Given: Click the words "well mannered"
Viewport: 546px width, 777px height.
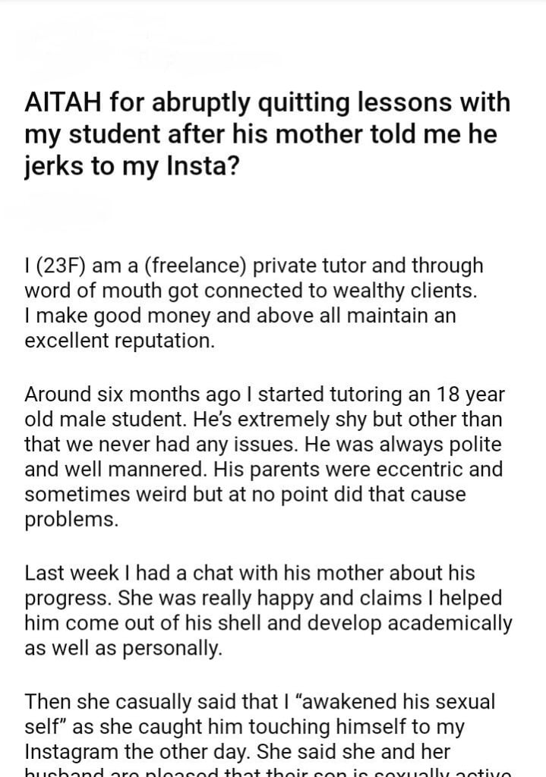Looking at the screenshot, I should click(119, 470).
